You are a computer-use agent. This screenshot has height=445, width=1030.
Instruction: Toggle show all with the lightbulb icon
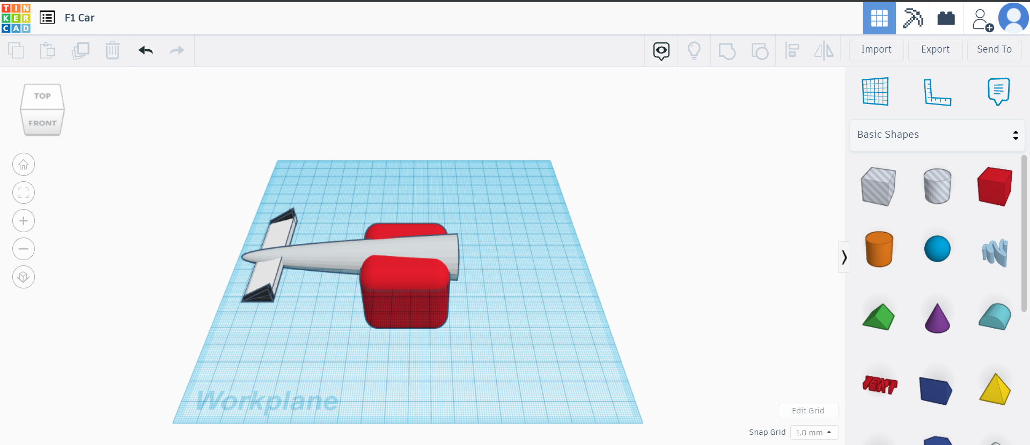pyautogui.click(x=694, y=51)
